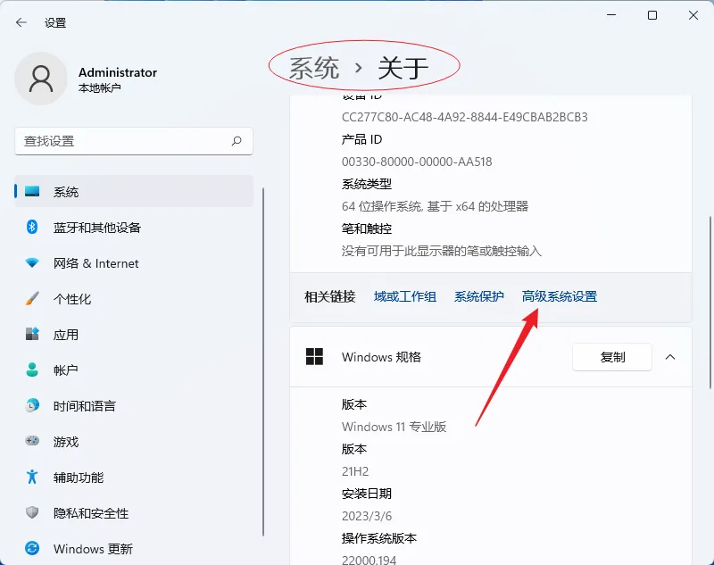Click install date 2023/3/6

367,516
